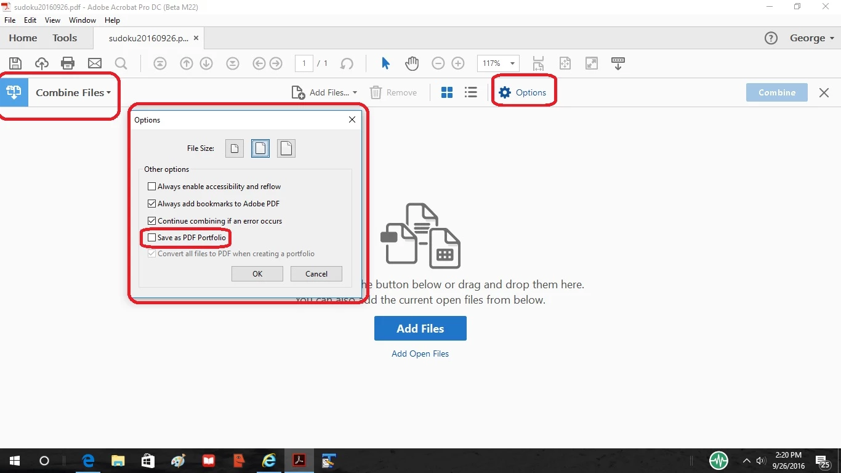
Task: Go to first page toolbar icon
Action: point(160,63)
